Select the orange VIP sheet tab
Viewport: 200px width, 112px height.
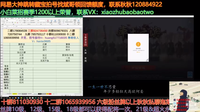pos(47,94)
